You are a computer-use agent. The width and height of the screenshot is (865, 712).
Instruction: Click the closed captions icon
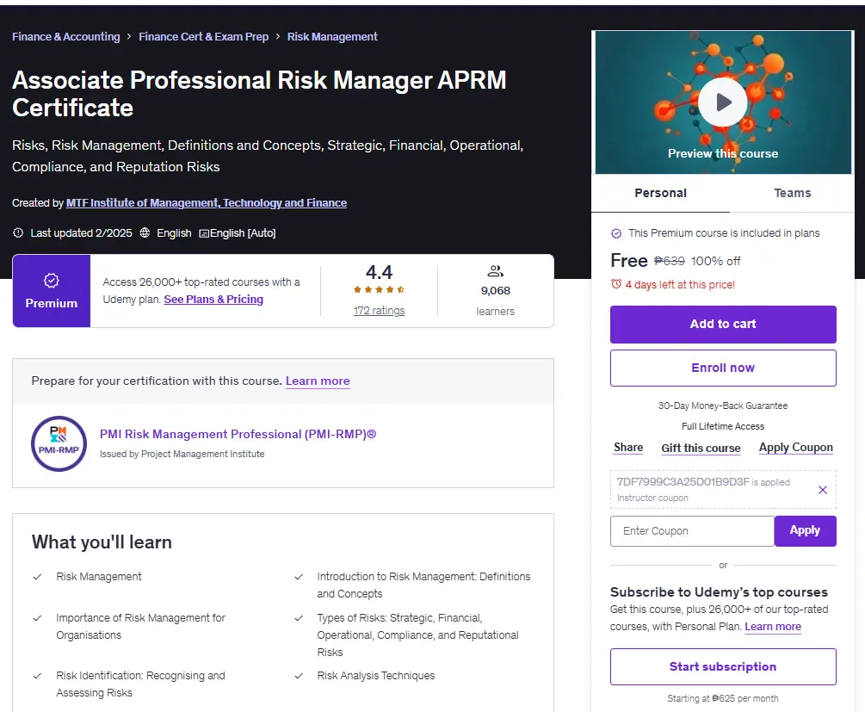point(204,233)
